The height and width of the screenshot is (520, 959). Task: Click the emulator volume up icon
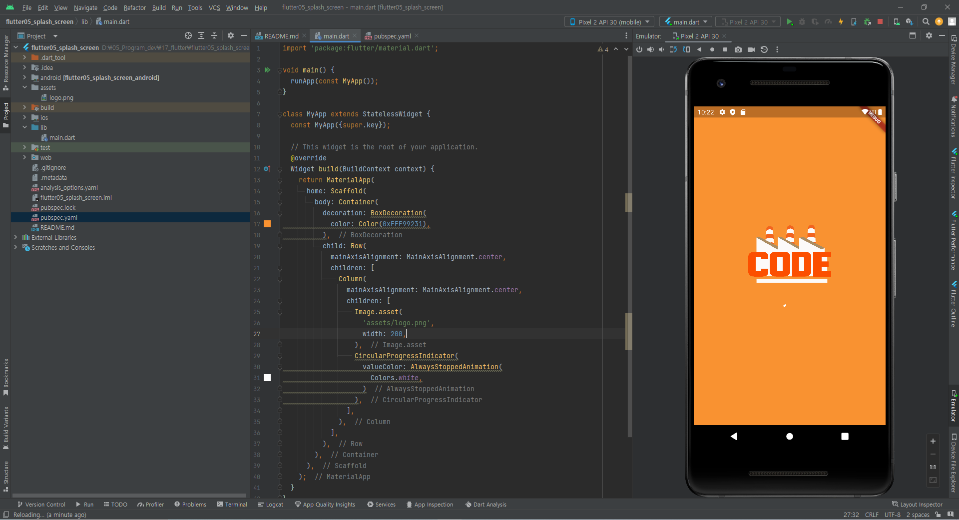tap(650, 49)
